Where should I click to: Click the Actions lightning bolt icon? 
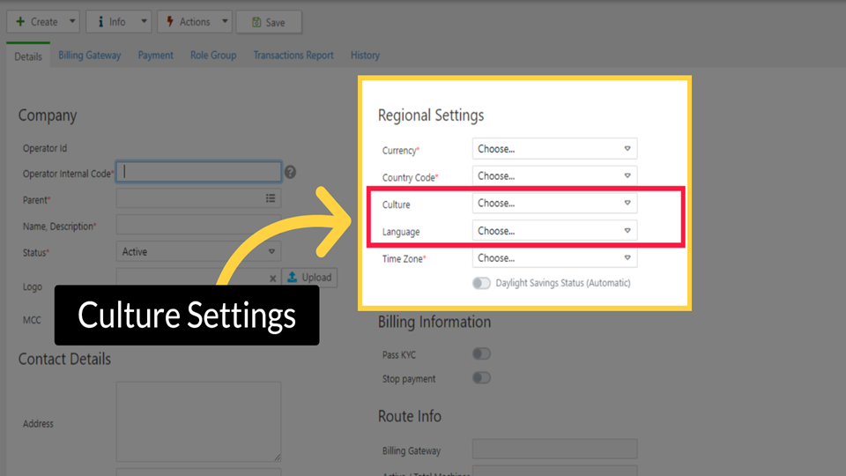171,22
